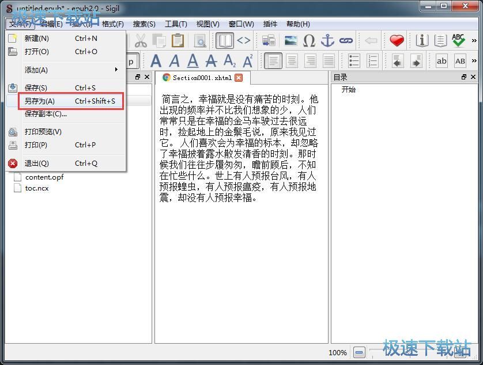The image size is (483, 365).
Task: Apply italic A formatting
Action: tap(174, 60)
